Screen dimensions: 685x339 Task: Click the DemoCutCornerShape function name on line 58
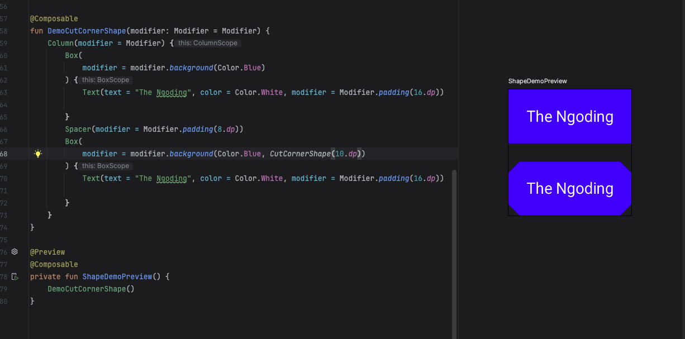(87, 31)
